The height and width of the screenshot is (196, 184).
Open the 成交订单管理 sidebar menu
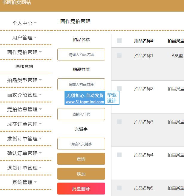pos(22,124)
